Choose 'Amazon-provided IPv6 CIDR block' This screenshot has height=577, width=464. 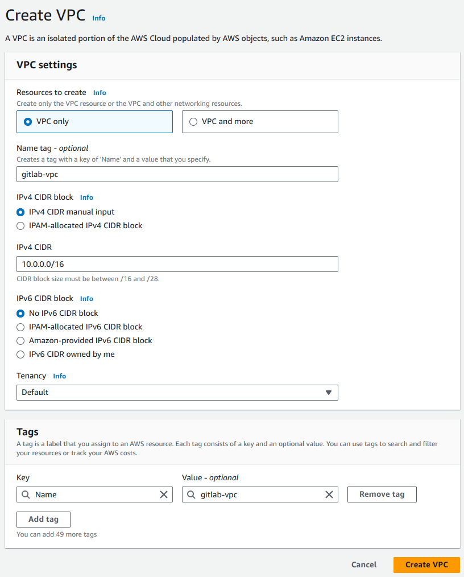click(20, 340)
